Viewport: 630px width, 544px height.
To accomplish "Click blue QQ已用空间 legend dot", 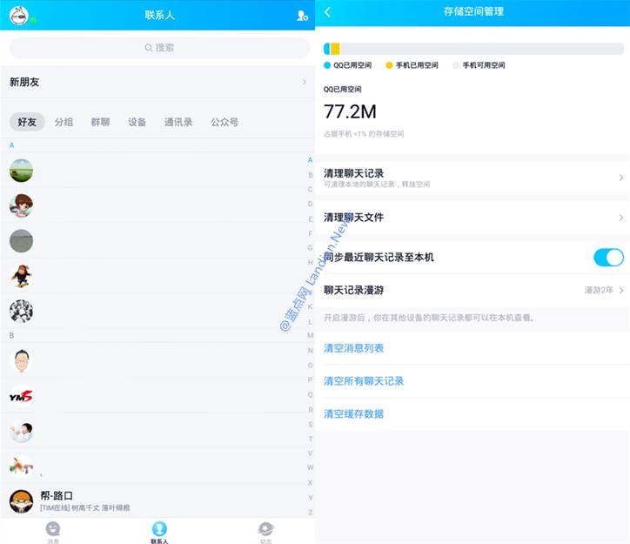I will (x=327, y=65).
